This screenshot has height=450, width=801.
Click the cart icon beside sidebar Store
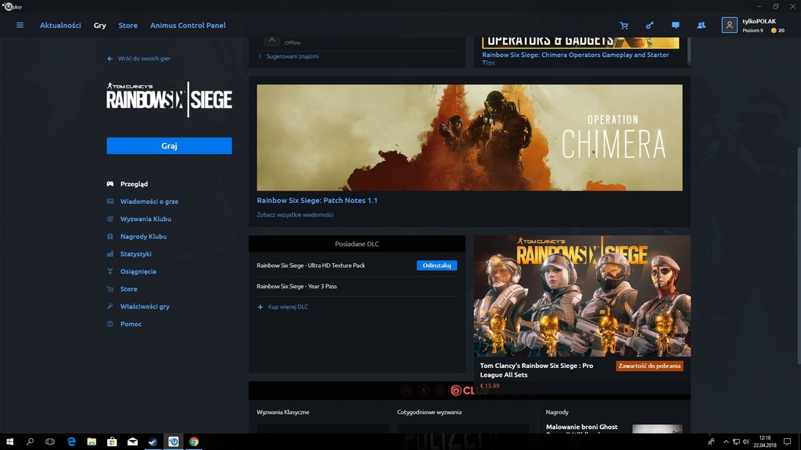[x=110, y=289]
